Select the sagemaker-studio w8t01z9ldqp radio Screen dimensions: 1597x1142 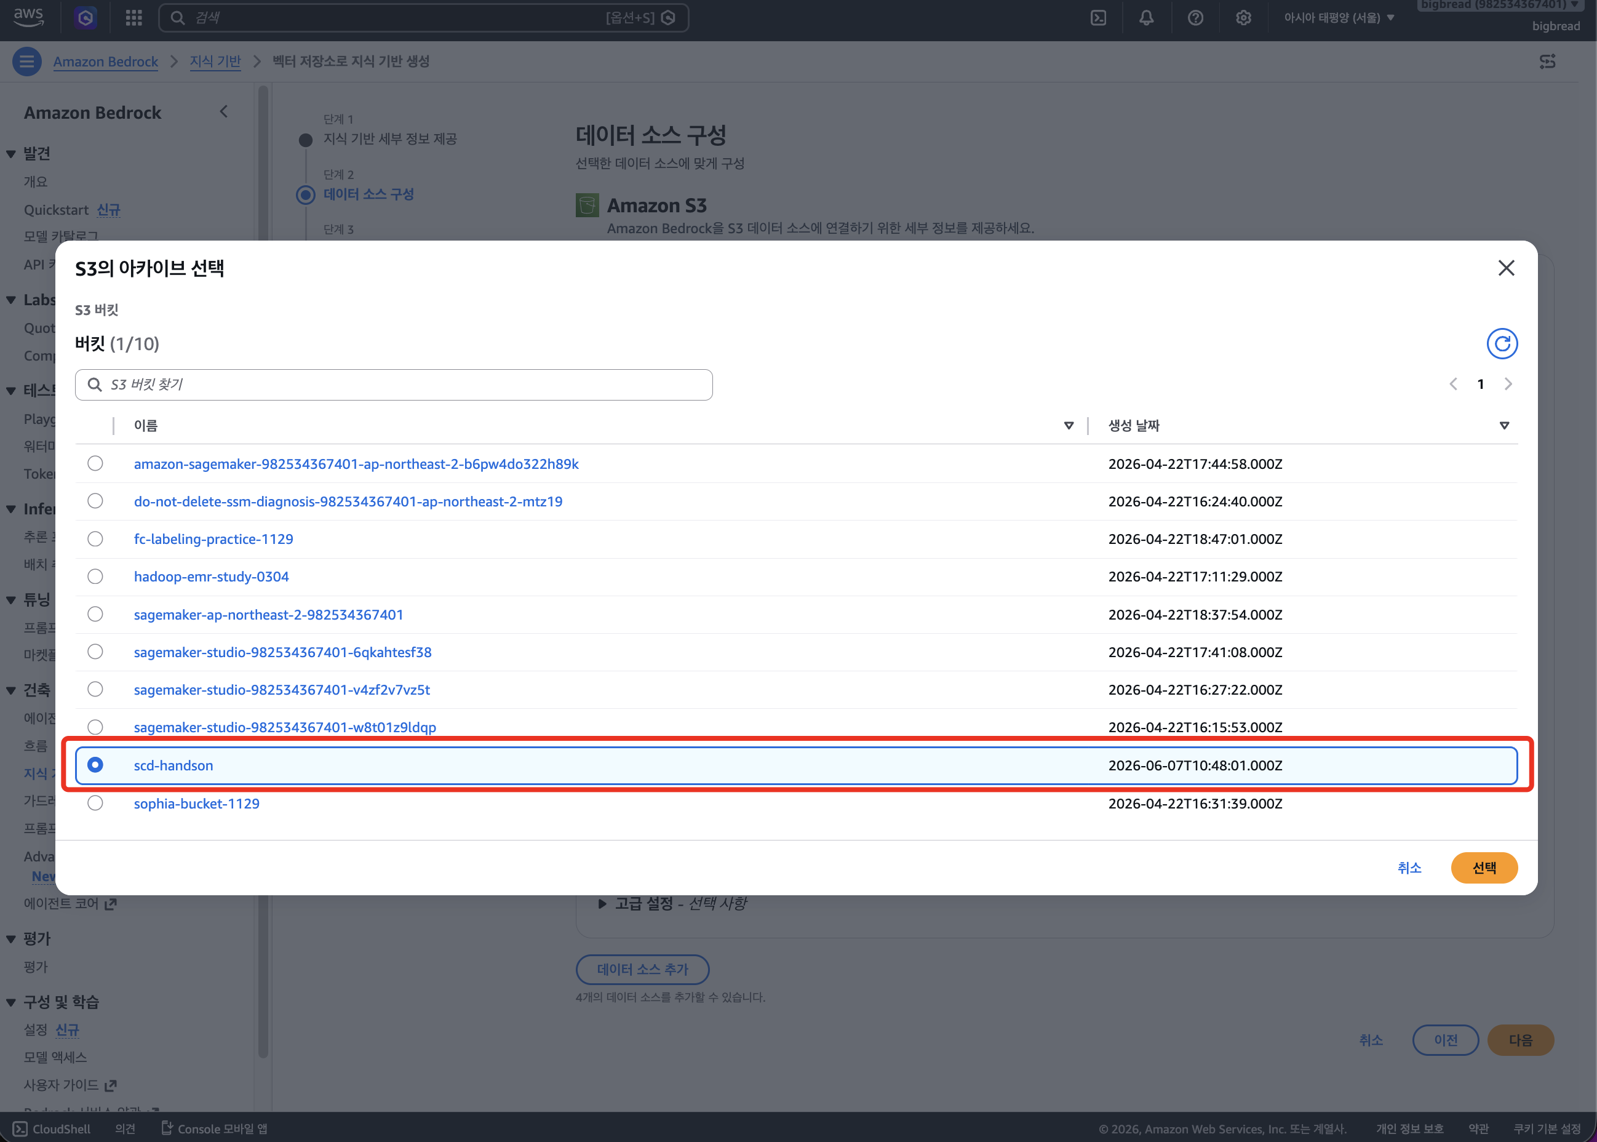(x=95, y=727)
